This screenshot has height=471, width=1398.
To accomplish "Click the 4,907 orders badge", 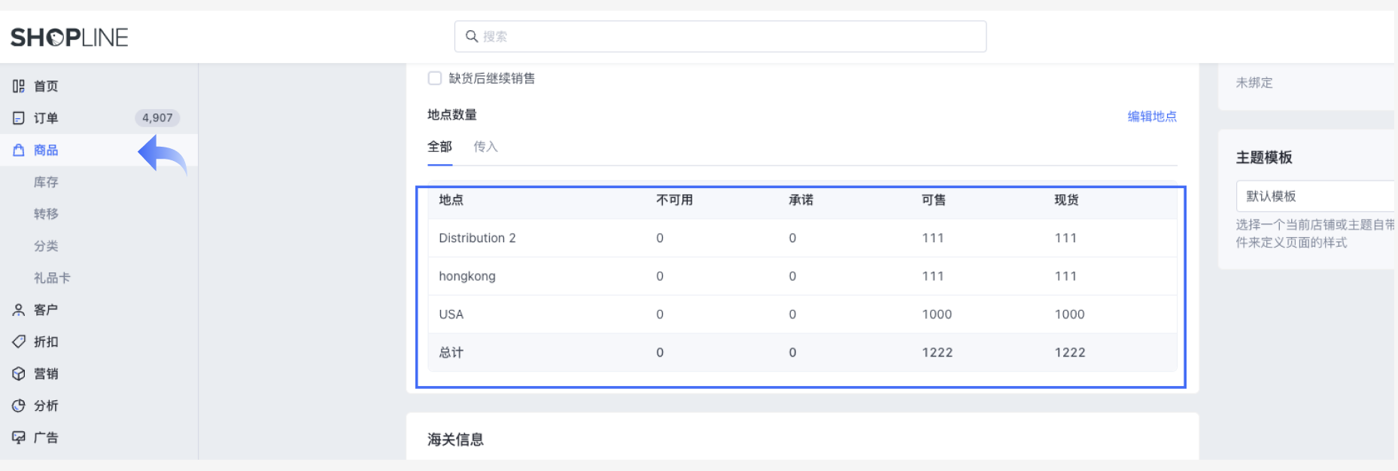I will 157,118.
